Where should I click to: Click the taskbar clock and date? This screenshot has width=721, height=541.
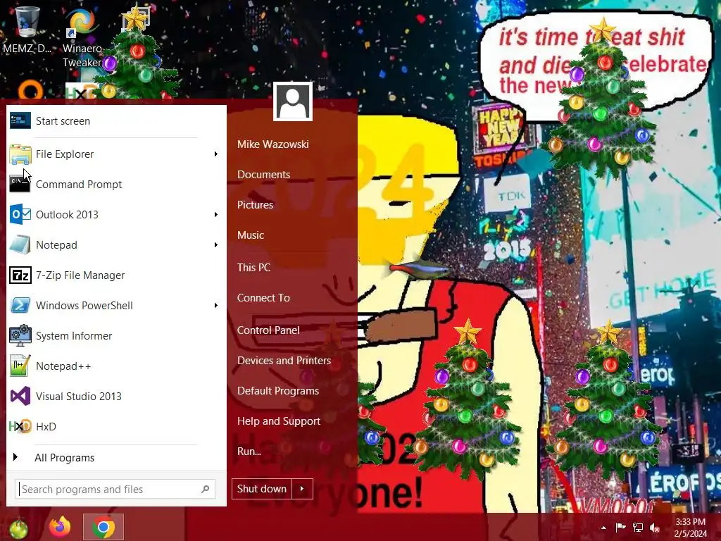tap(690, 528)
